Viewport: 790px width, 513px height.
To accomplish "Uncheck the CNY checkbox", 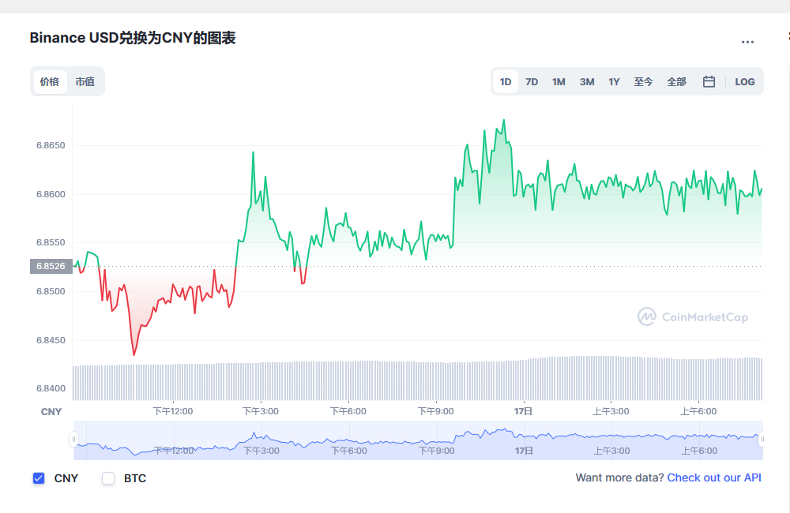I will [x=39, y=478].
